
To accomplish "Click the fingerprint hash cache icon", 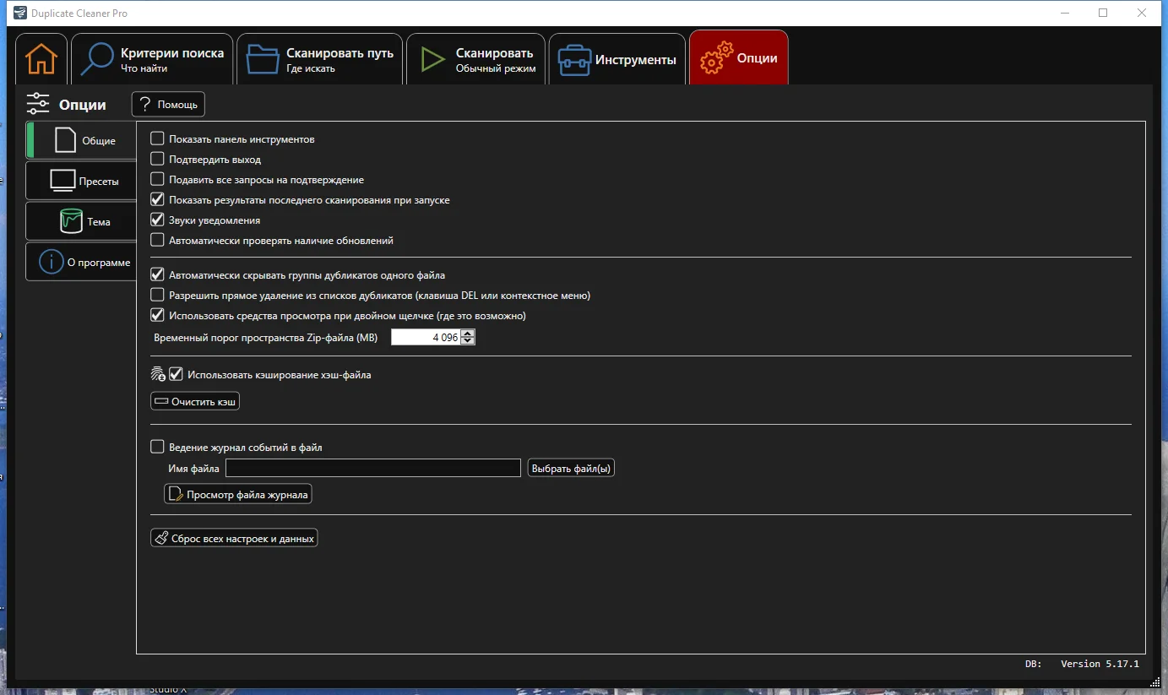I will click(158, 374).
